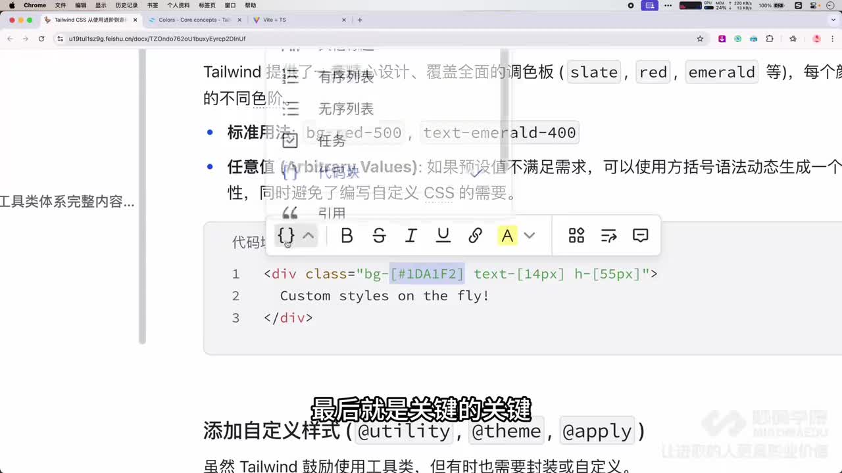Image resolution: width=842 pixels, height=473 pixels.
Task: Select sidebar outline item 工具类体系完整内容…
Action: tap(67, 202)
